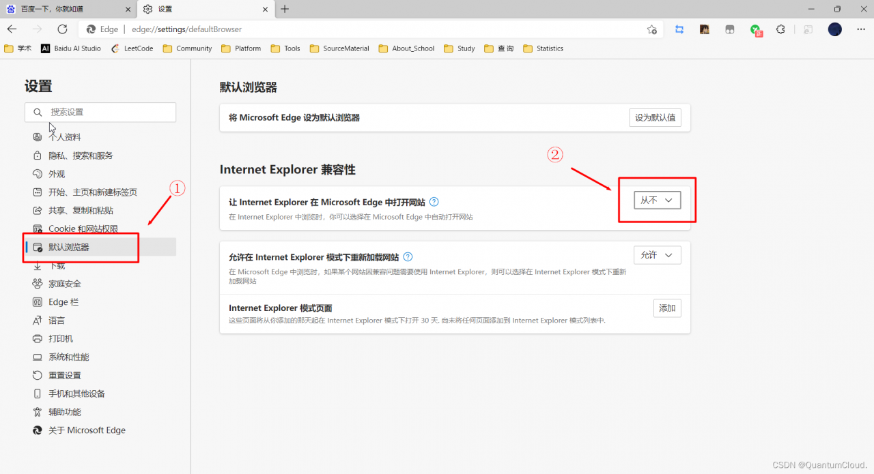Open the anime avatar extension icon
This screenshot has width=874, height=474.
click(705, 29)
